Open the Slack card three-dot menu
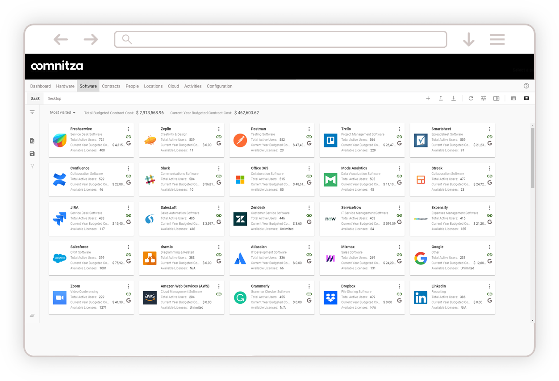This screenshot has height=381, width=559. coord(219,168)
